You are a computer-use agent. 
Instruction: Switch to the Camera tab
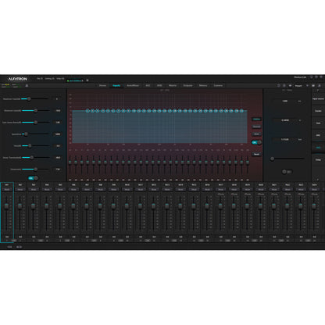[218, 85]
